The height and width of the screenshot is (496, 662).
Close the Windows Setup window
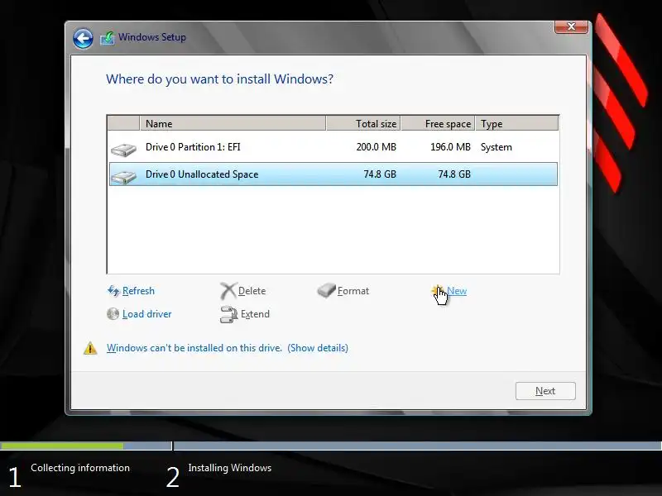pos(571,26)
